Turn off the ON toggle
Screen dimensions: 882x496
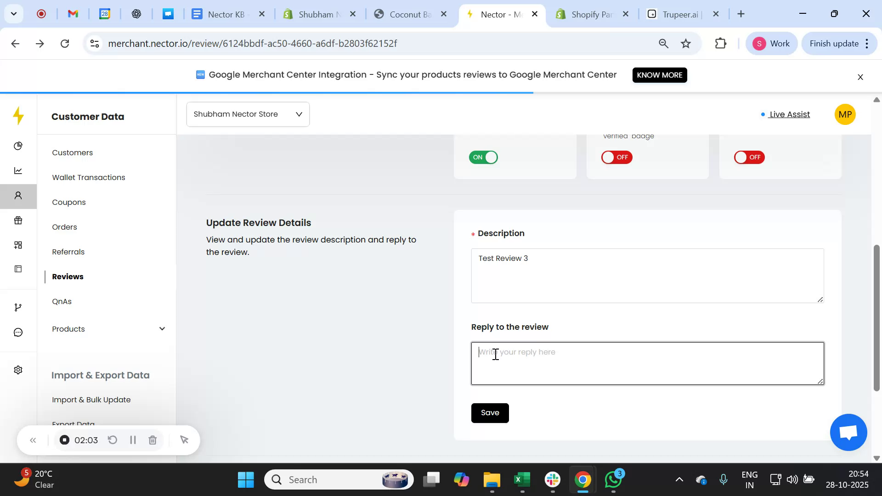tap(483, 157)
